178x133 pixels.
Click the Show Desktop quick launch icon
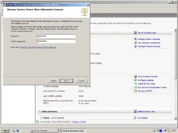(18, 131)
